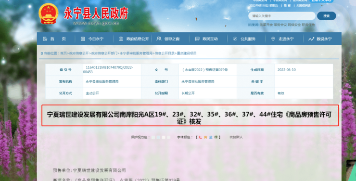Go to 信息公开目录 in the breadcrumb

pyautogui.click(x=165, y=53)
